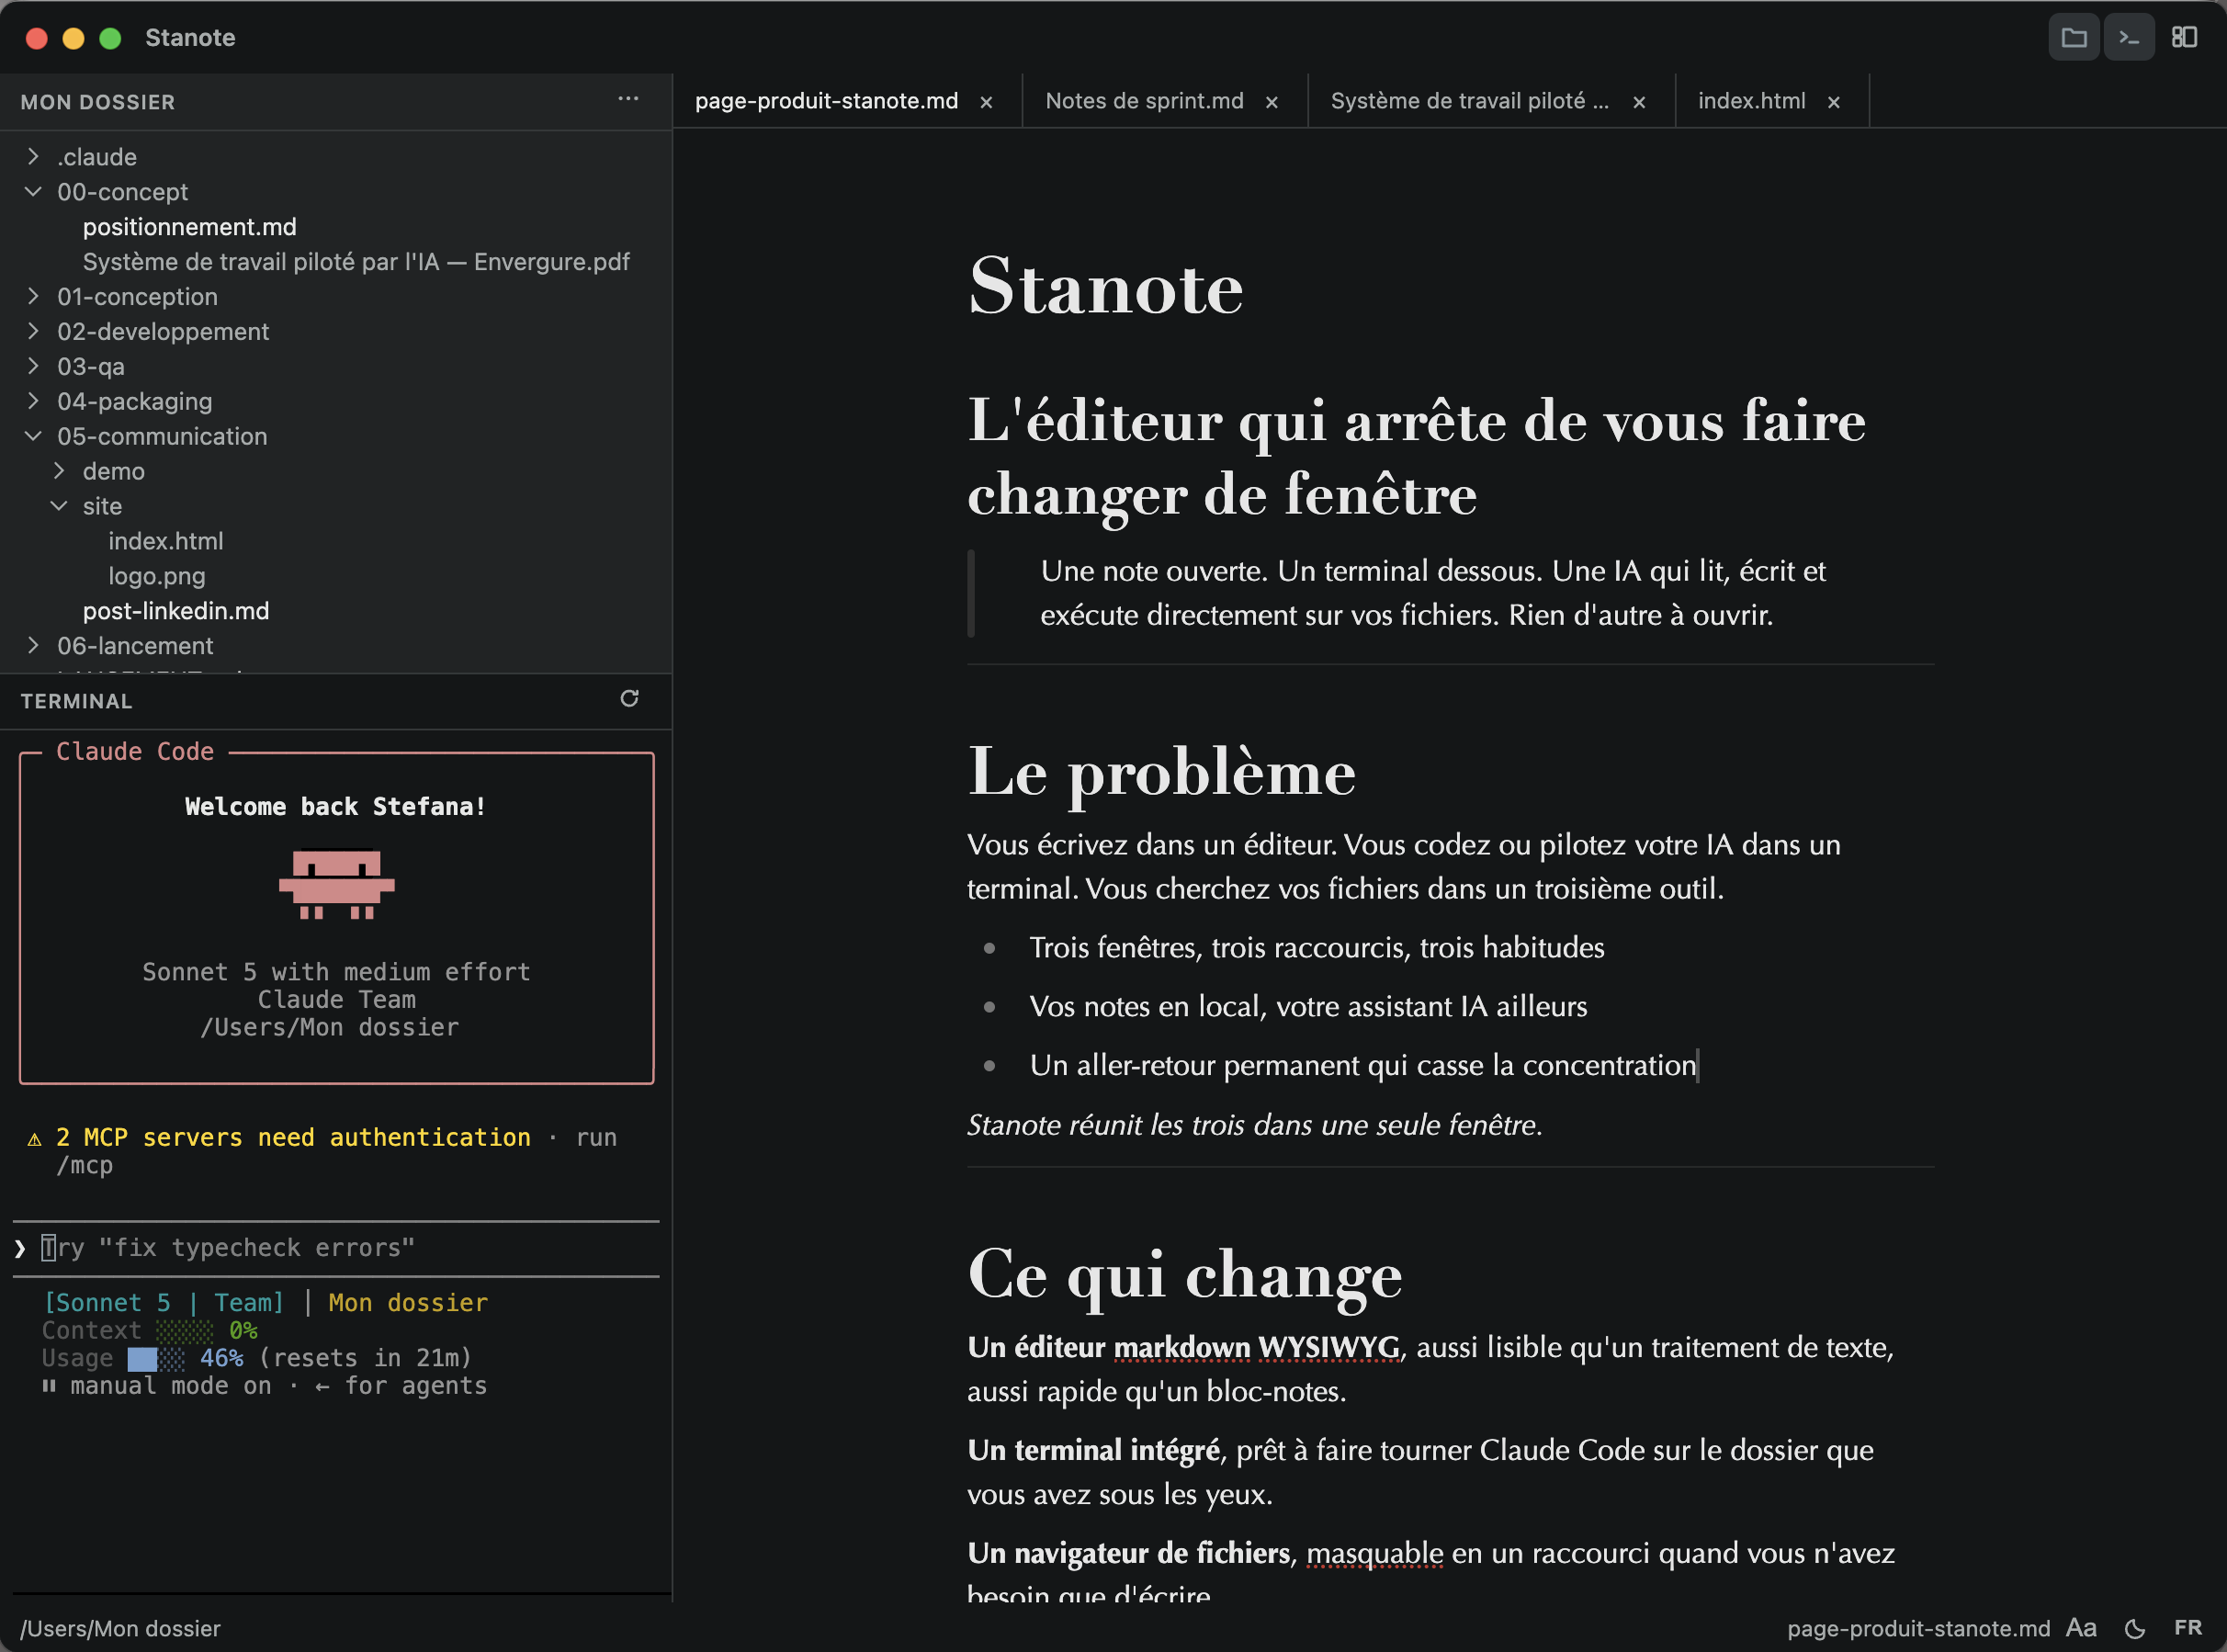This screenshot has height=1652, width=2227.
Task: Close the page-produit-stanote.md tab
Action: (986, 102)
